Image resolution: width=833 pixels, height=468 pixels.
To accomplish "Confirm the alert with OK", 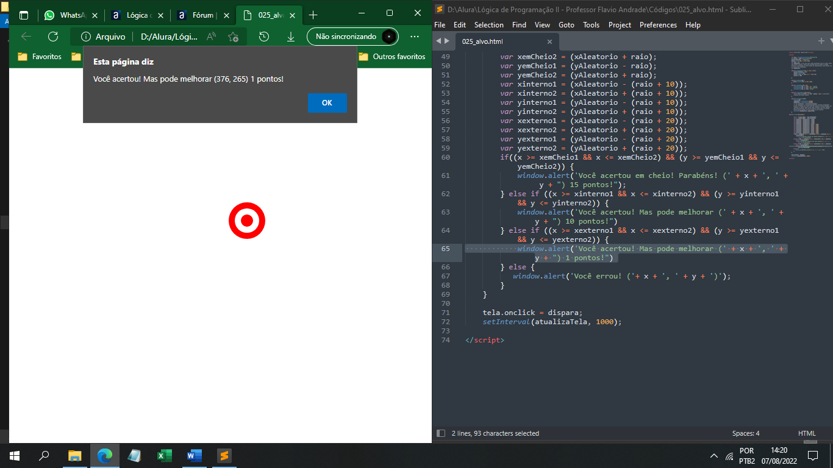I will [327, 103].
